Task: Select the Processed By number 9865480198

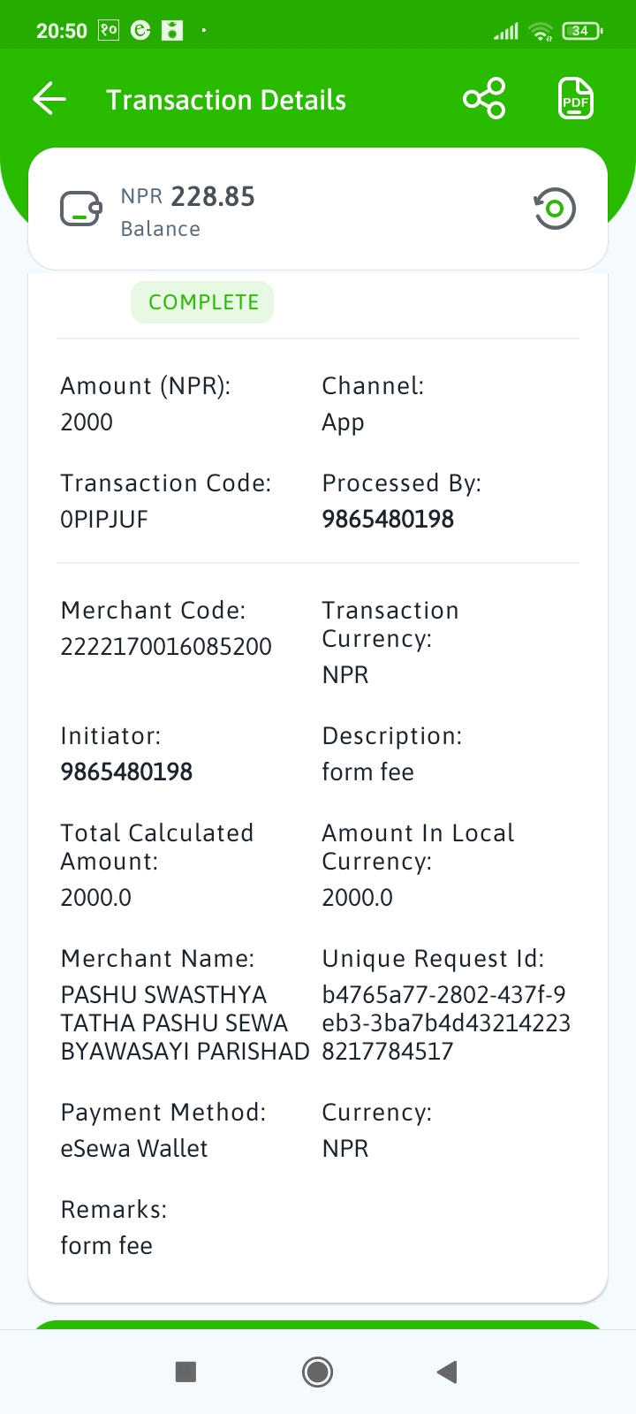Action: [388, 519]
